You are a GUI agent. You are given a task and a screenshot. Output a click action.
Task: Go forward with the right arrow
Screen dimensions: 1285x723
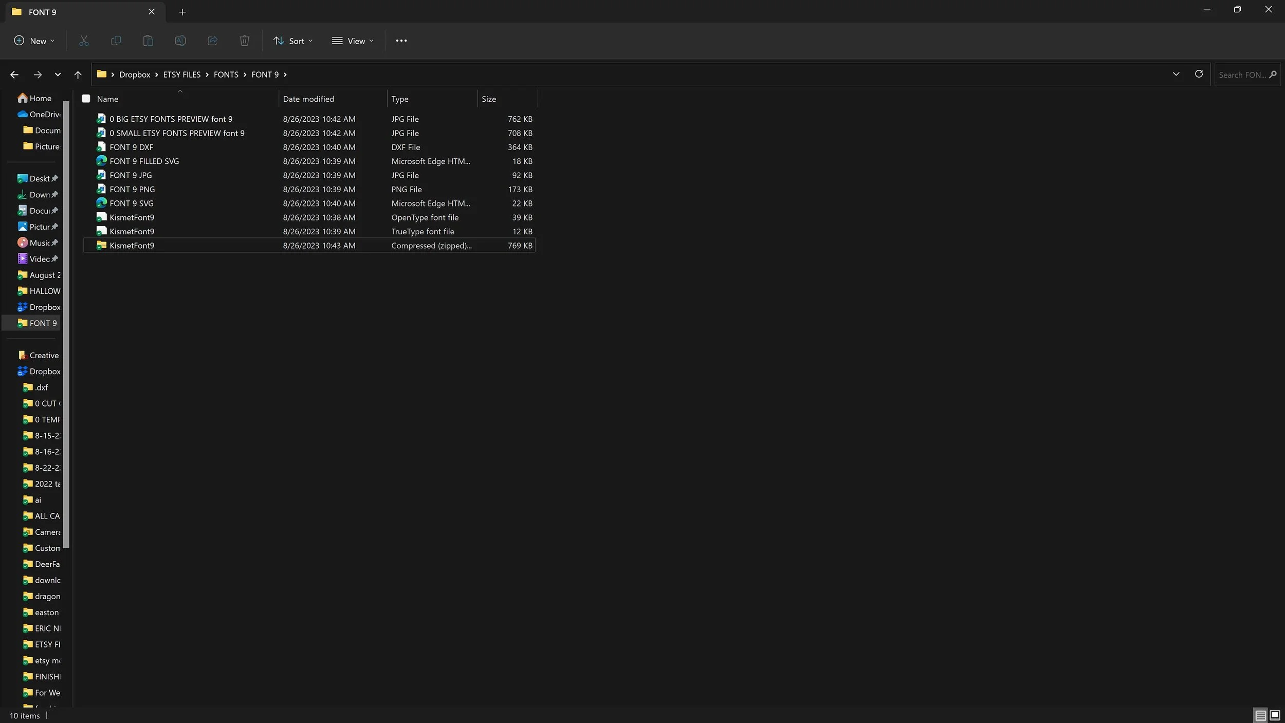[38, 75]
